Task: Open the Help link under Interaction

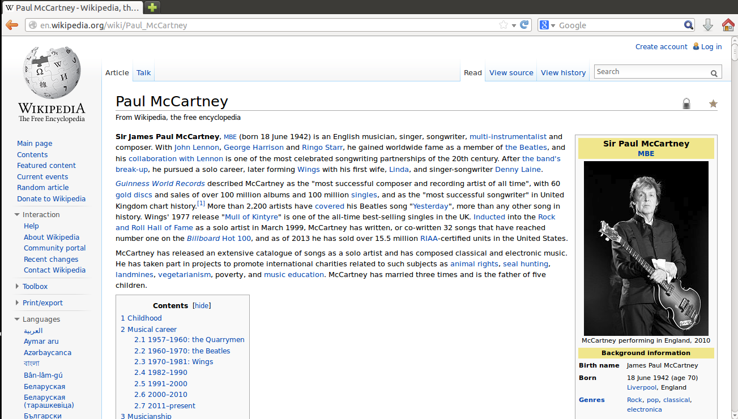Action: click(x=31, y=226)
